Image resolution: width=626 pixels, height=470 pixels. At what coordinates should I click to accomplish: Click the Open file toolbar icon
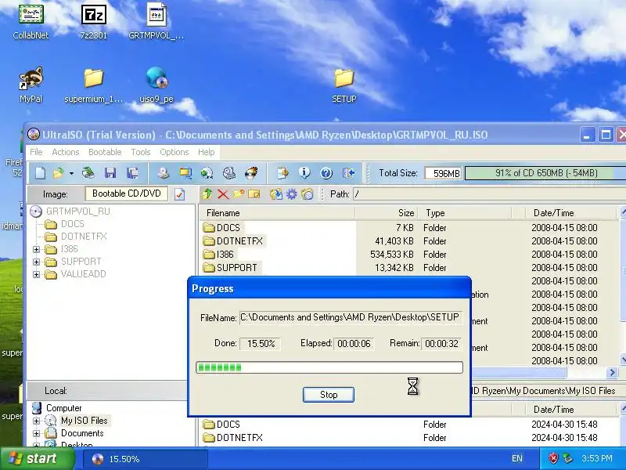click(x=59, y=173)
